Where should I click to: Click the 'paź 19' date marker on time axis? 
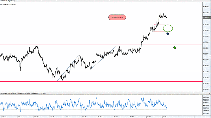pyautogui.click(x=68, y=117)
